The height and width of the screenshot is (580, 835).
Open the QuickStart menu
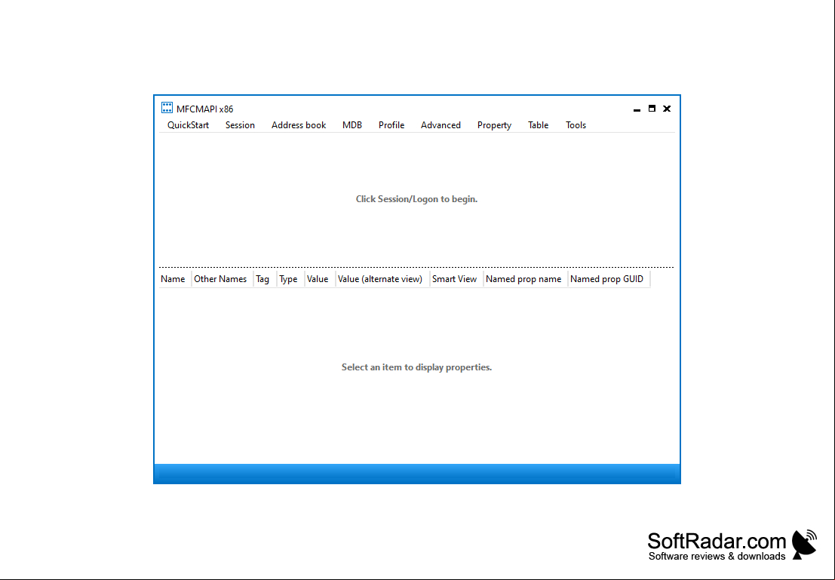pyautogui.click(x=188, y=125)
